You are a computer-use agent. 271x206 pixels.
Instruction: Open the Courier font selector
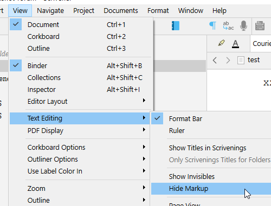coord(261,44)
